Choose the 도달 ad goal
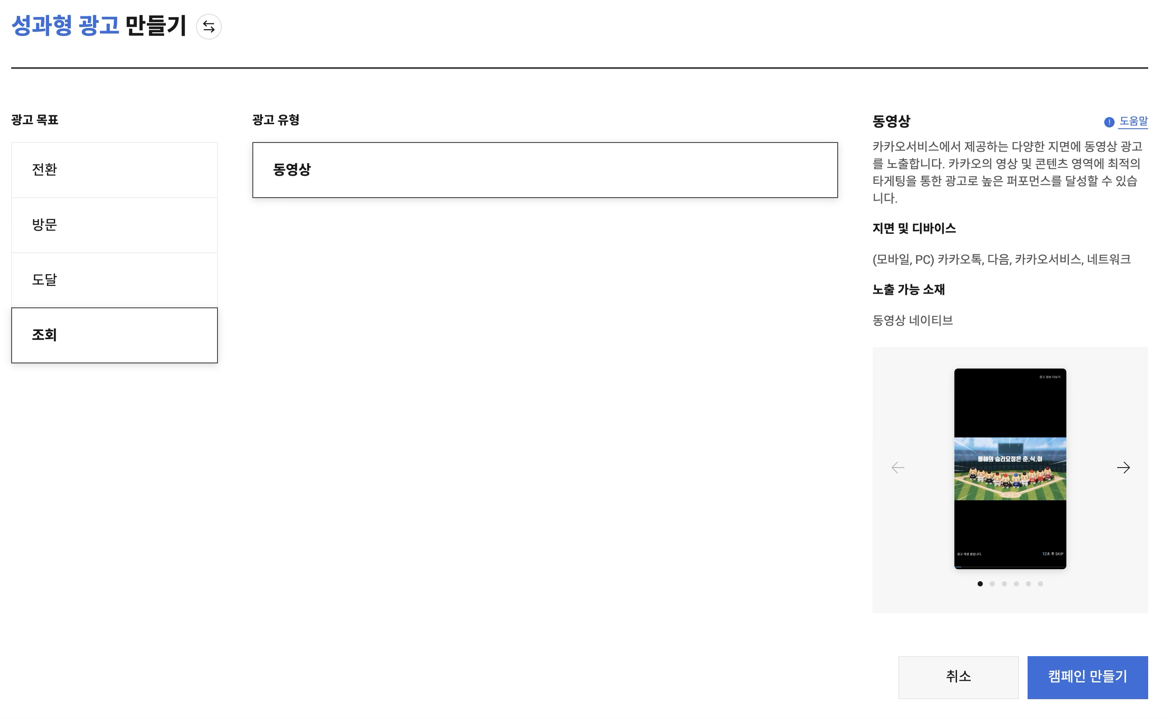This screenshot has width=1168, height=719. [x=114, y=280]
